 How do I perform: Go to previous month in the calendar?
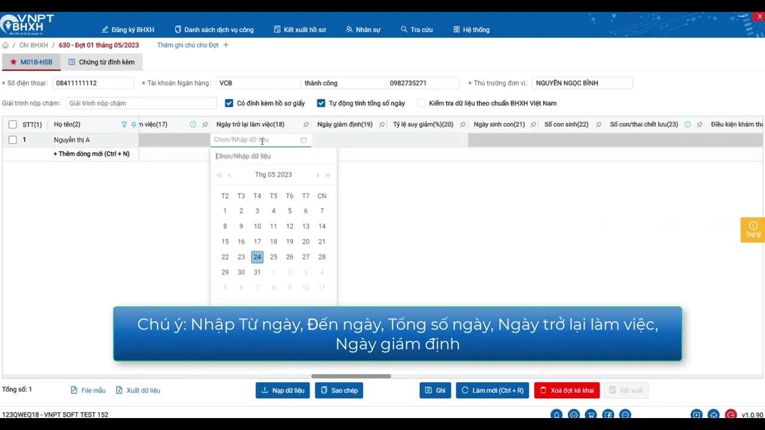coord(229,175)
